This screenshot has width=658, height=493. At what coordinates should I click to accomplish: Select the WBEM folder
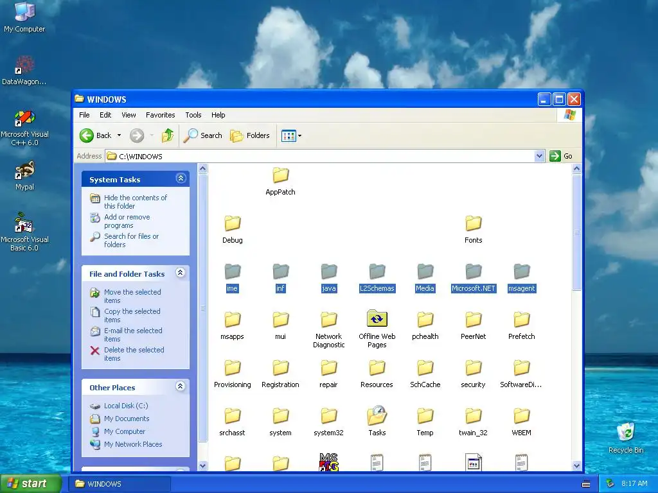tap(522, 422)
